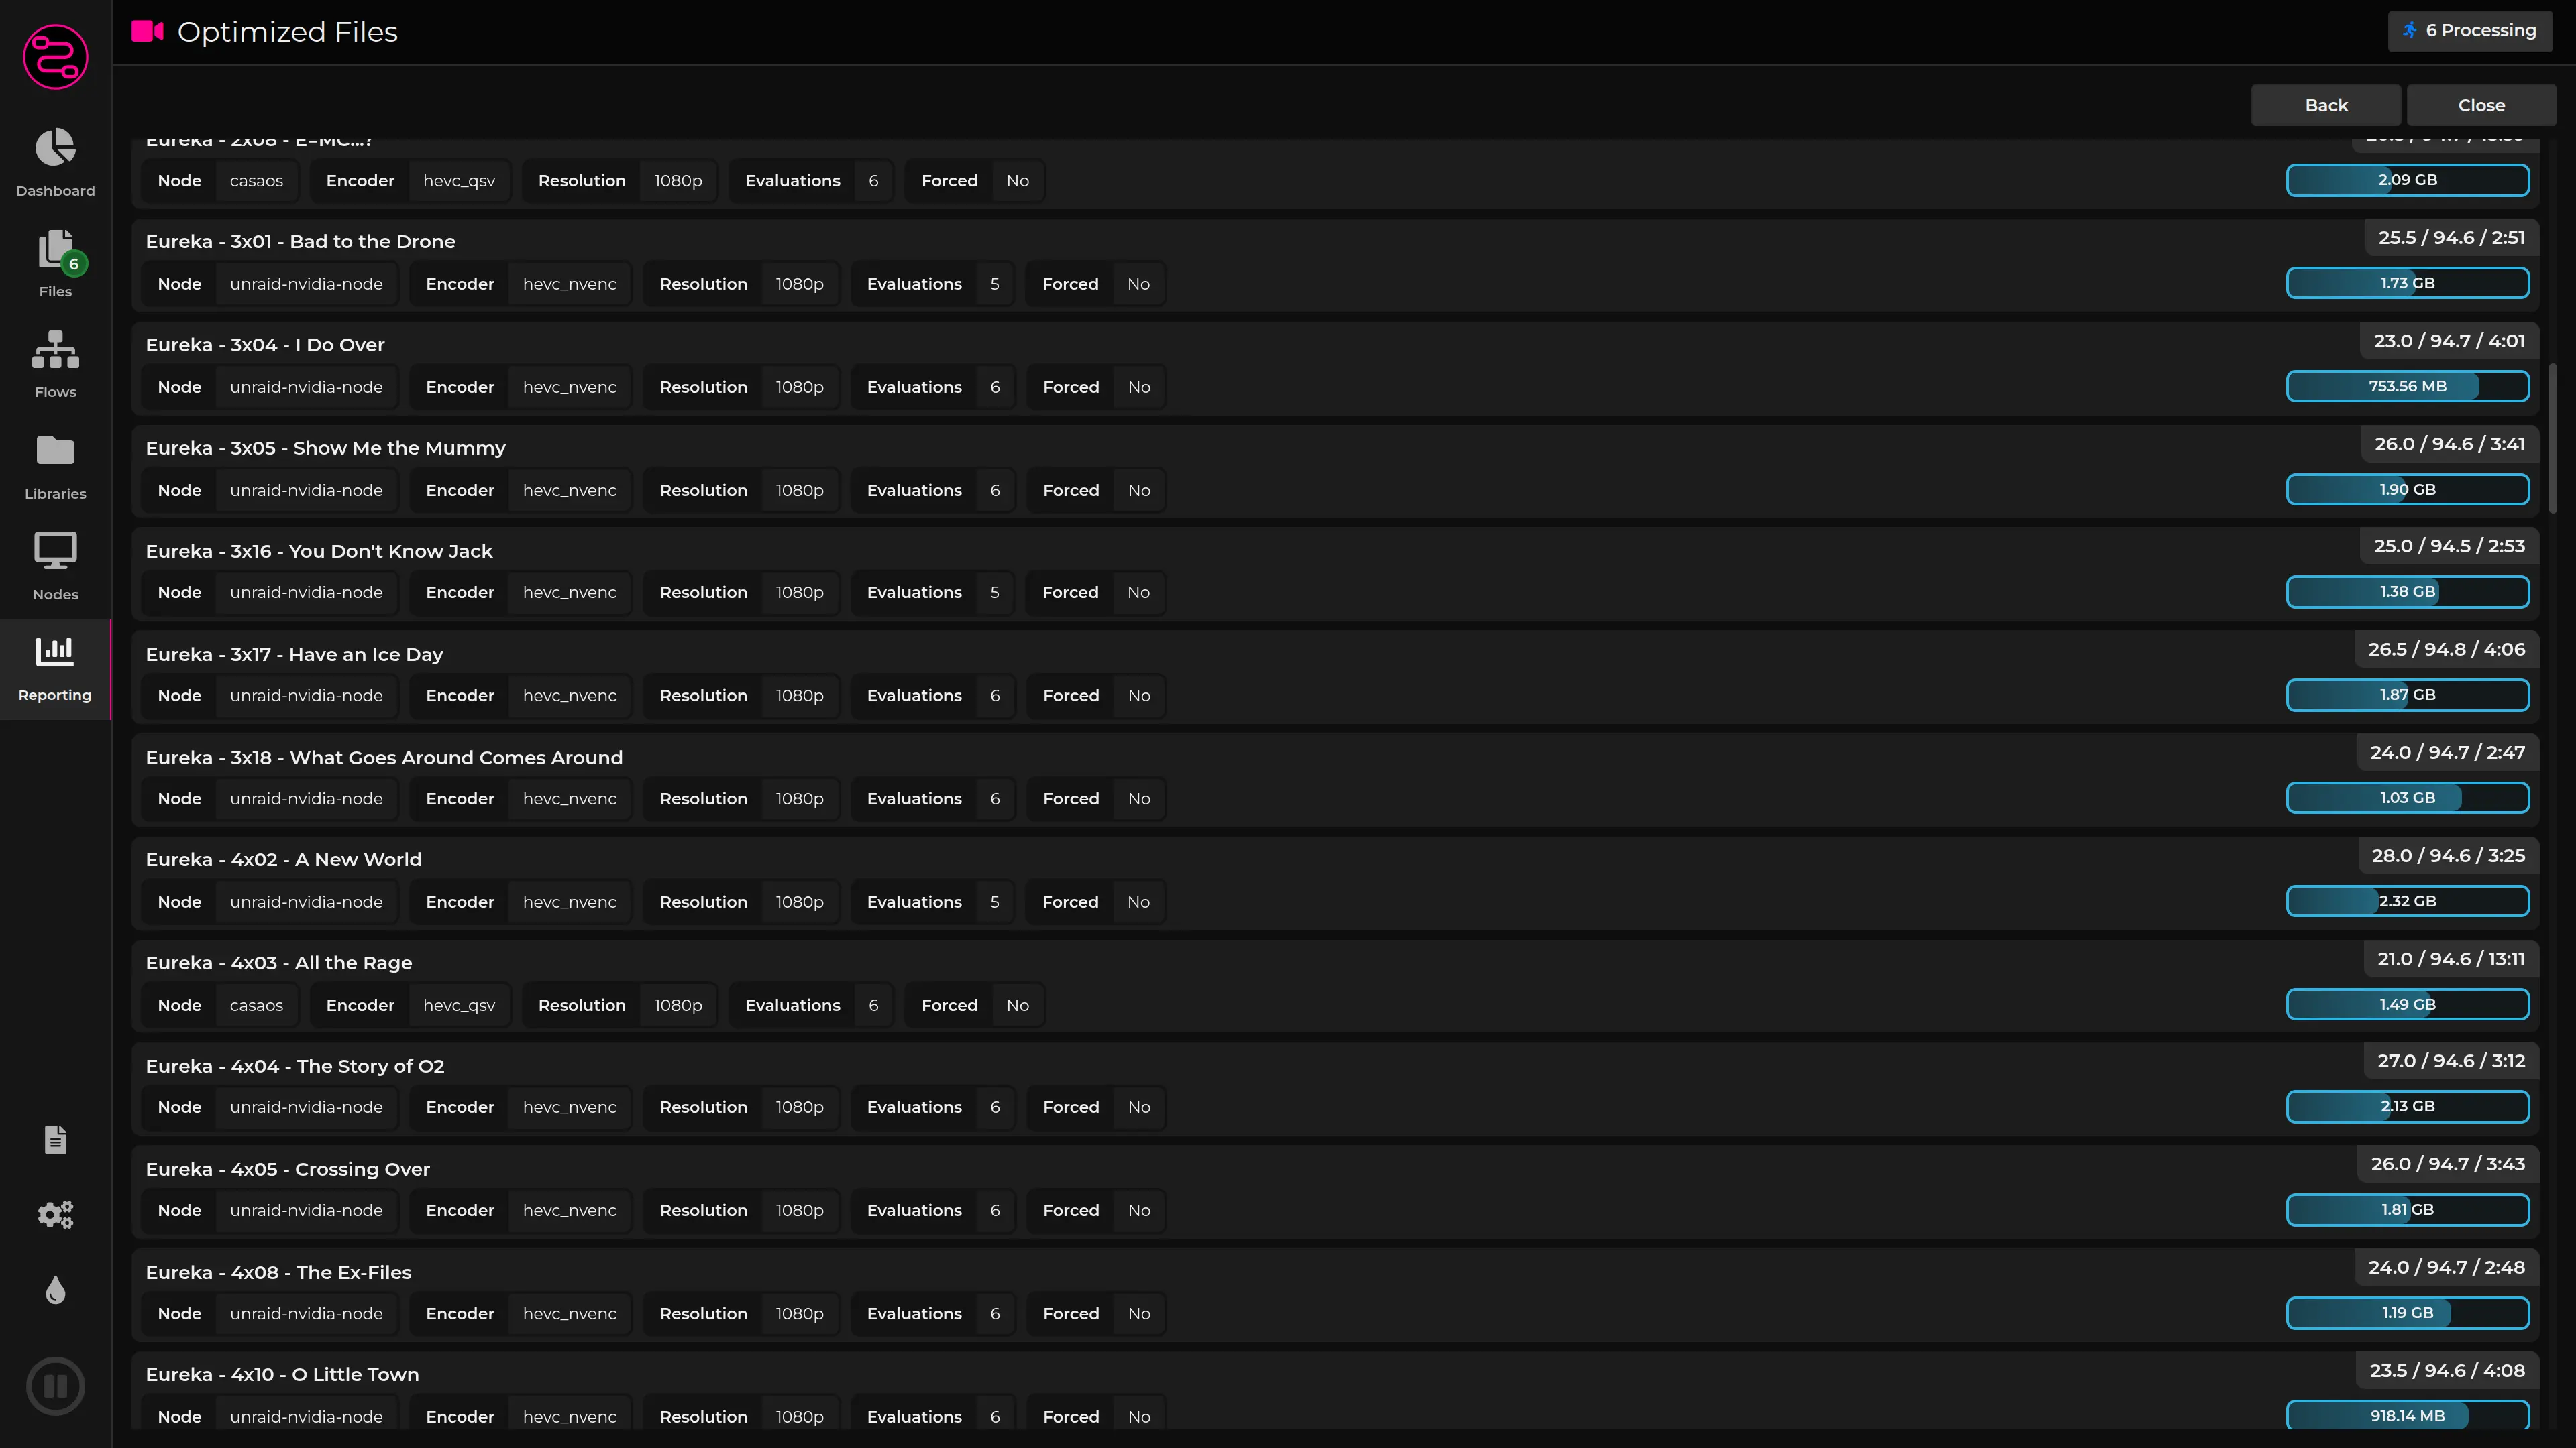Image resolution: width=2576 pixels, height=1448 pixels.
Task: Click the 2.32 GB size bar
Action: coord(2407,902)
